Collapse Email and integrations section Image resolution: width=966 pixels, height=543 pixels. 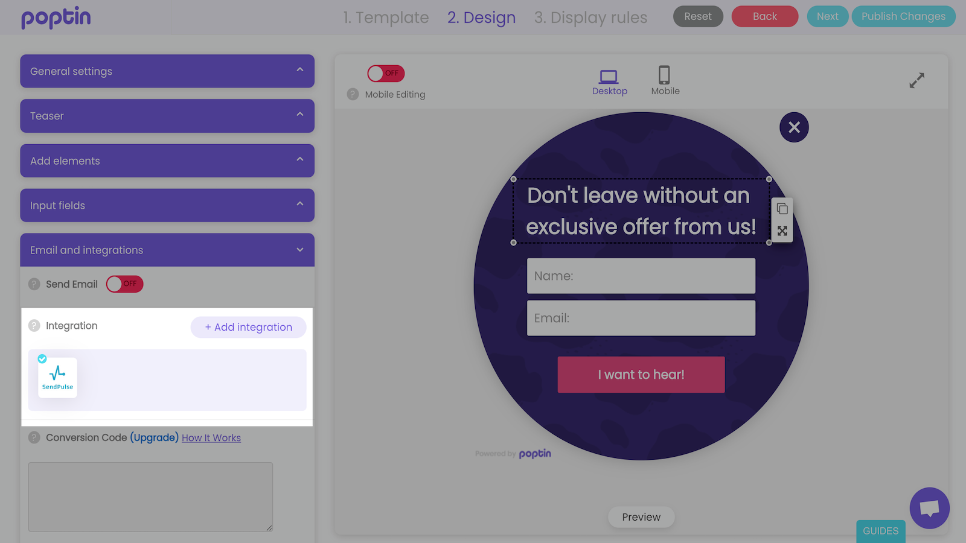click(167, 250)
